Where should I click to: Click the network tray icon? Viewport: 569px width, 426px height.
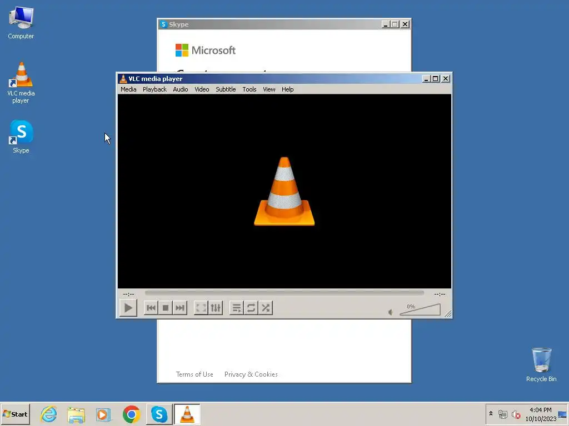coord(502,414)
